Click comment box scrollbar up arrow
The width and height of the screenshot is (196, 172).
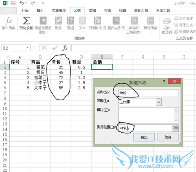pos(176,111)
